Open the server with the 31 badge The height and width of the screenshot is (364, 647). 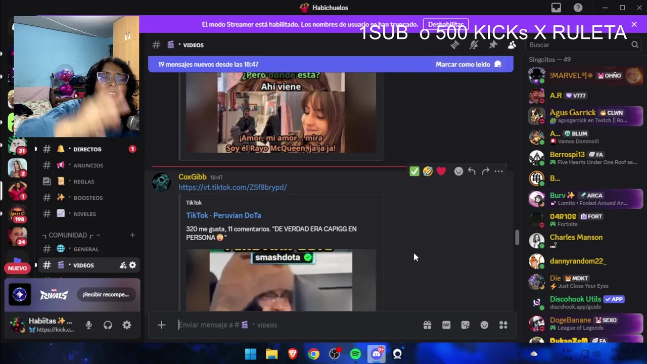point(17,146)
